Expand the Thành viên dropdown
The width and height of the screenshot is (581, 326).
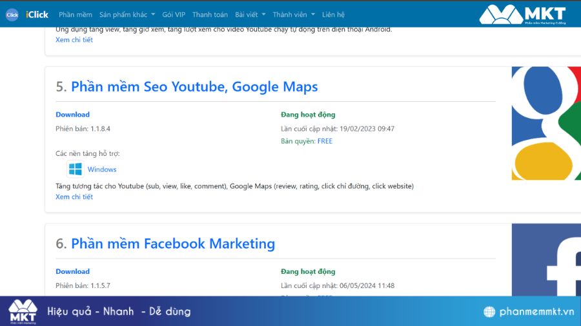294,14
